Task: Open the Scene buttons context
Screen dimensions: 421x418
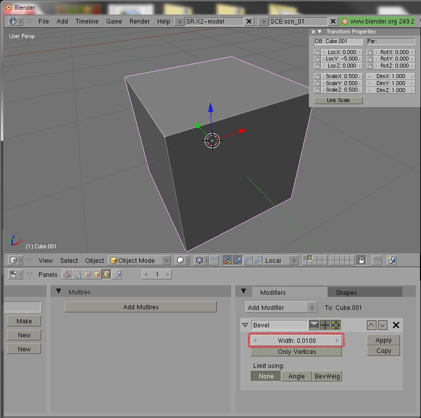Action: coord(117,274)
